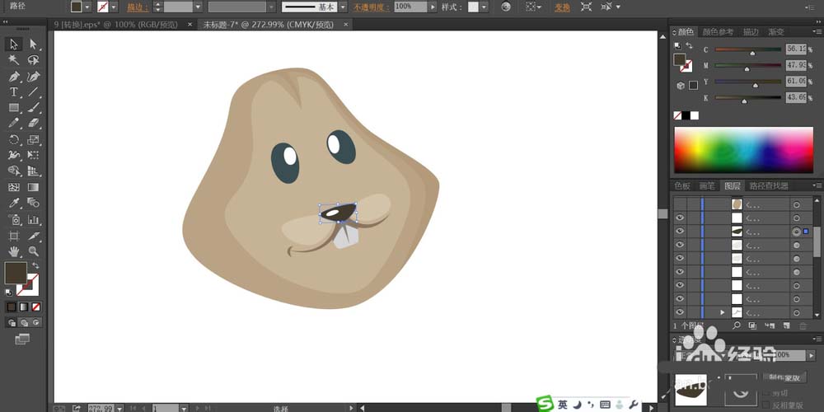Viewport: 824px width, 412px height.
Task: Select the Symbol Sprayer tool
Action: 14,219
